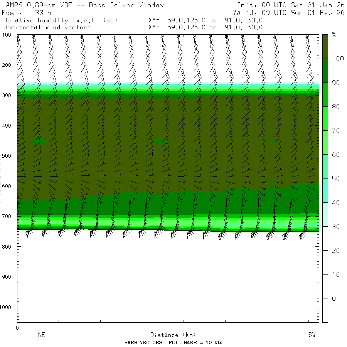Click the pressure axis label '800'
347x347 pixels.
point(7,246)
